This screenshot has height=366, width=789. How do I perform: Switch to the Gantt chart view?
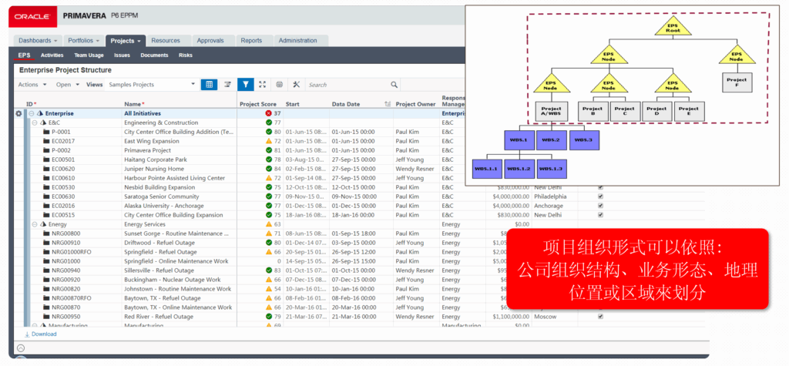227,85
